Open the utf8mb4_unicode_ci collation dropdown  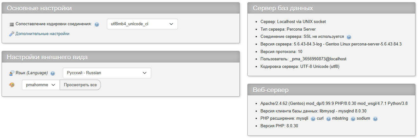pos(142,24)
